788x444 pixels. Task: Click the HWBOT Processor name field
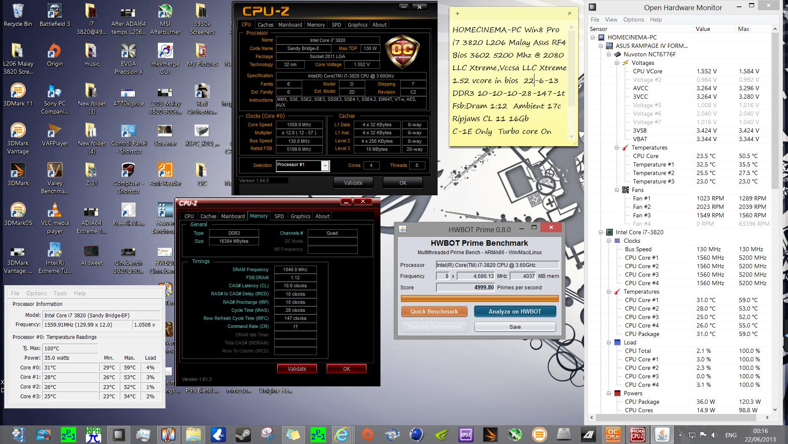click(x=497, y=265)
